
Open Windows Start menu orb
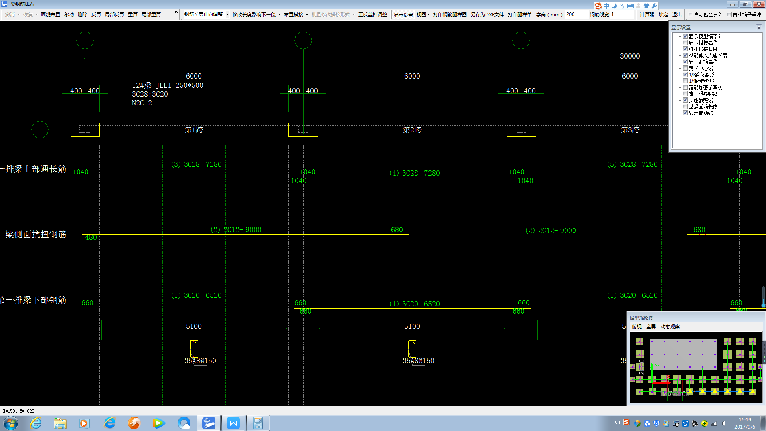(11, 423)
